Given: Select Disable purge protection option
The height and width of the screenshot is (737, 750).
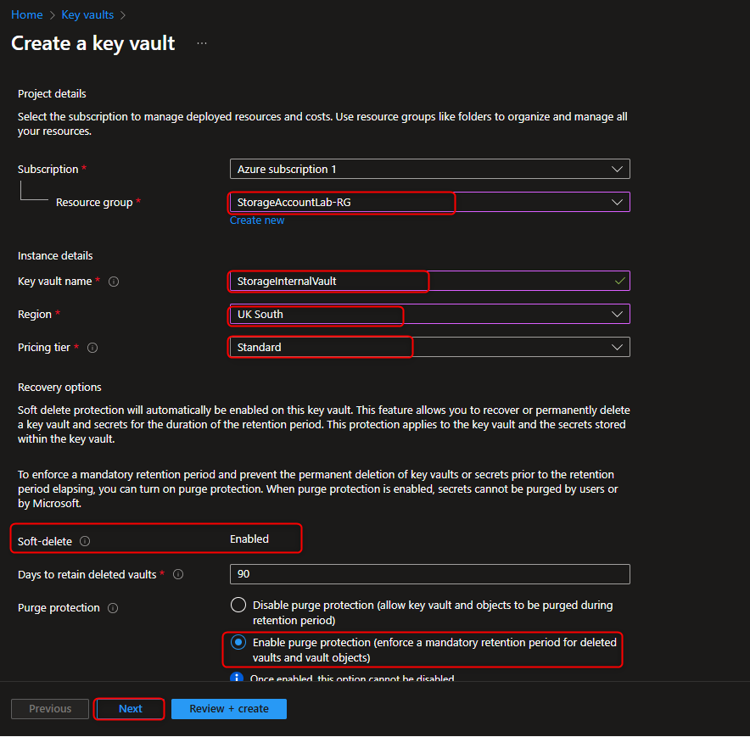Looking at the screenshot, I should click(x=238, y=605).
